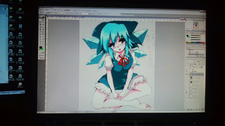Toggle the anti-alias checkbox
The image size is (225, 126).
pos(65,13)
